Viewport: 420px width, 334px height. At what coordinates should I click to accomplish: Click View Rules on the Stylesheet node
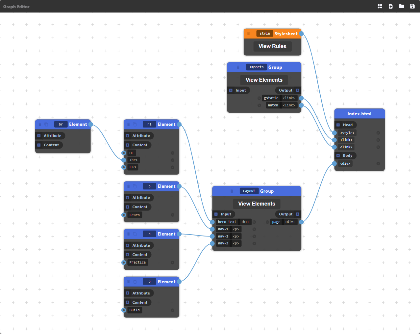click(x=272, y=46)
